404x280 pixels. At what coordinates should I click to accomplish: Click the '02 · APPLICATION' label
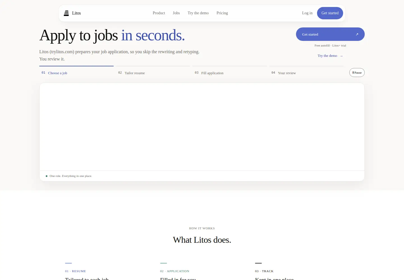175,271
